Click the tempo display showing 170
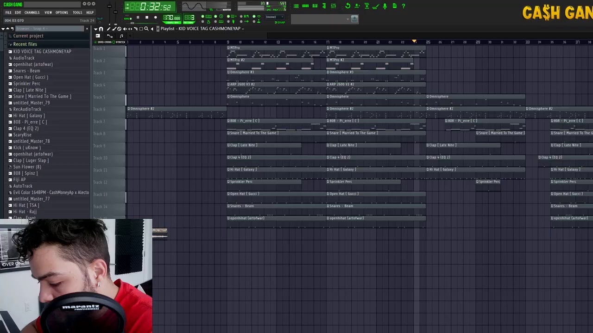The width and height of the screenshot is (593, 333). point(171,18)
